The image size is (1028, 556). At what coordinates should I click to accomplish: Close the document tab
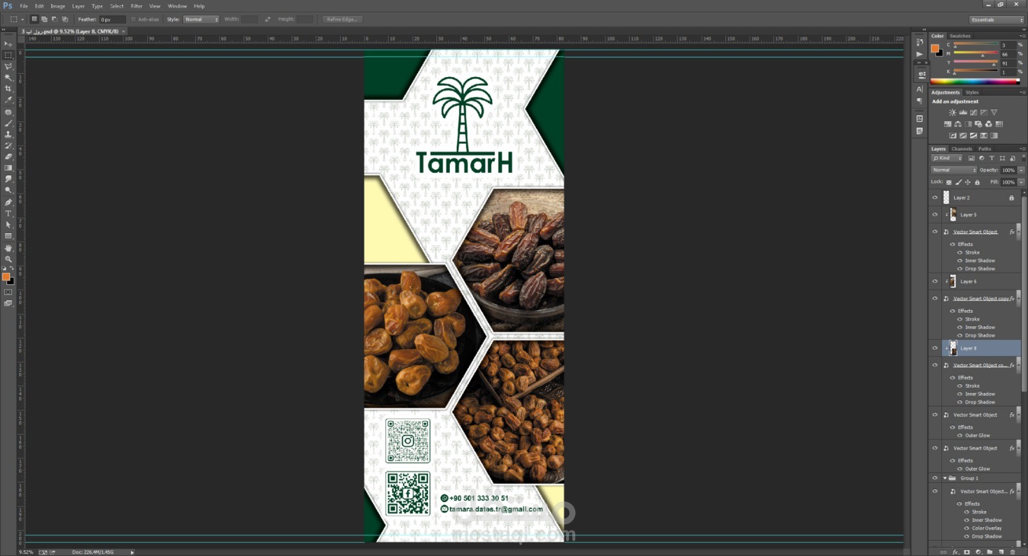pos(123,31)
